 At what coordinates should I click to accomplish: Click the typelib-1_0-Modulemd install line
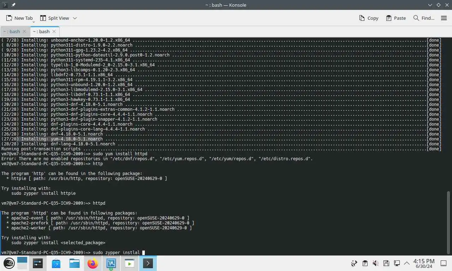(221, 65)
